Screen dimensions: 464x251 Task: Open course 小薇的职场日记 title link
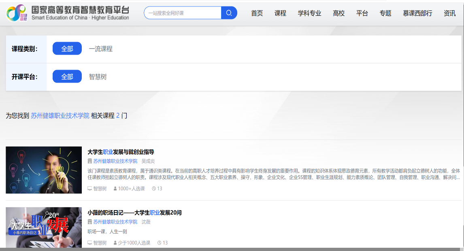click(134, 213)
